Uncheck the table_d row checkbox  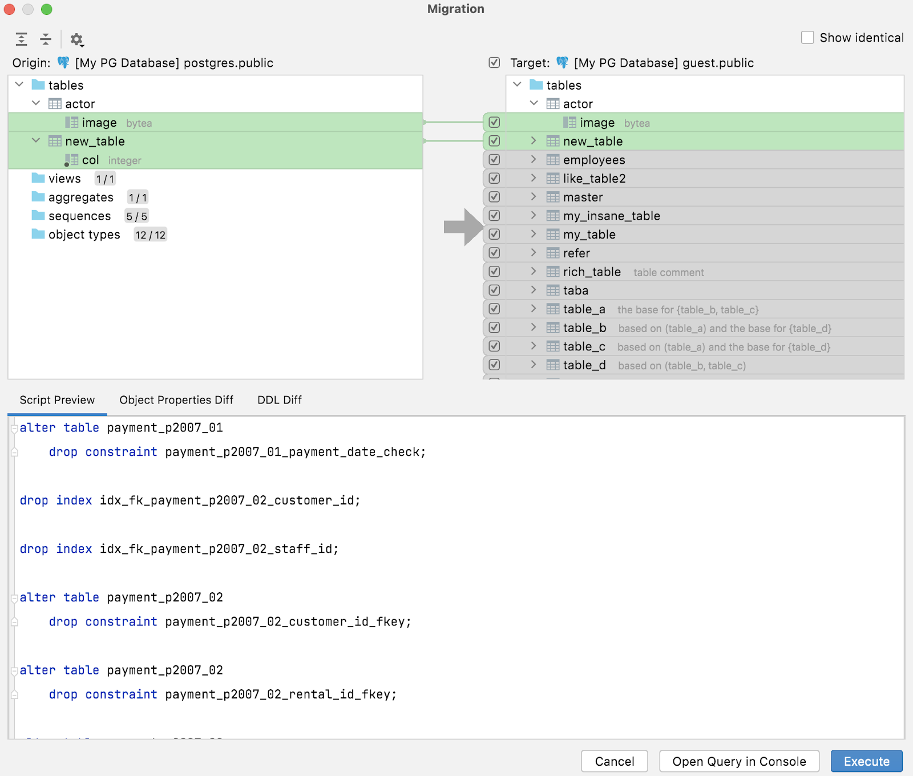[x=494, y=365]
